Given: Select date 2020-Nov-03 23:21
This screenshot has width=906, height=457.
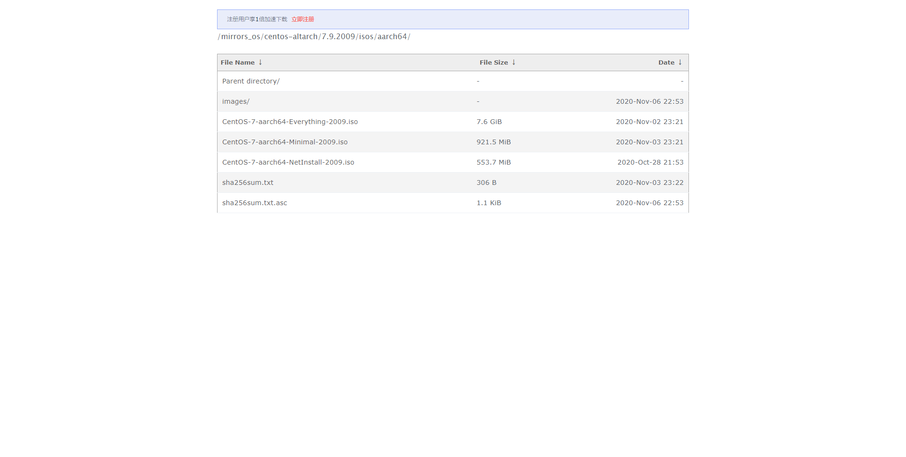Looking at the screenshot, I should (x=649, y=142).
